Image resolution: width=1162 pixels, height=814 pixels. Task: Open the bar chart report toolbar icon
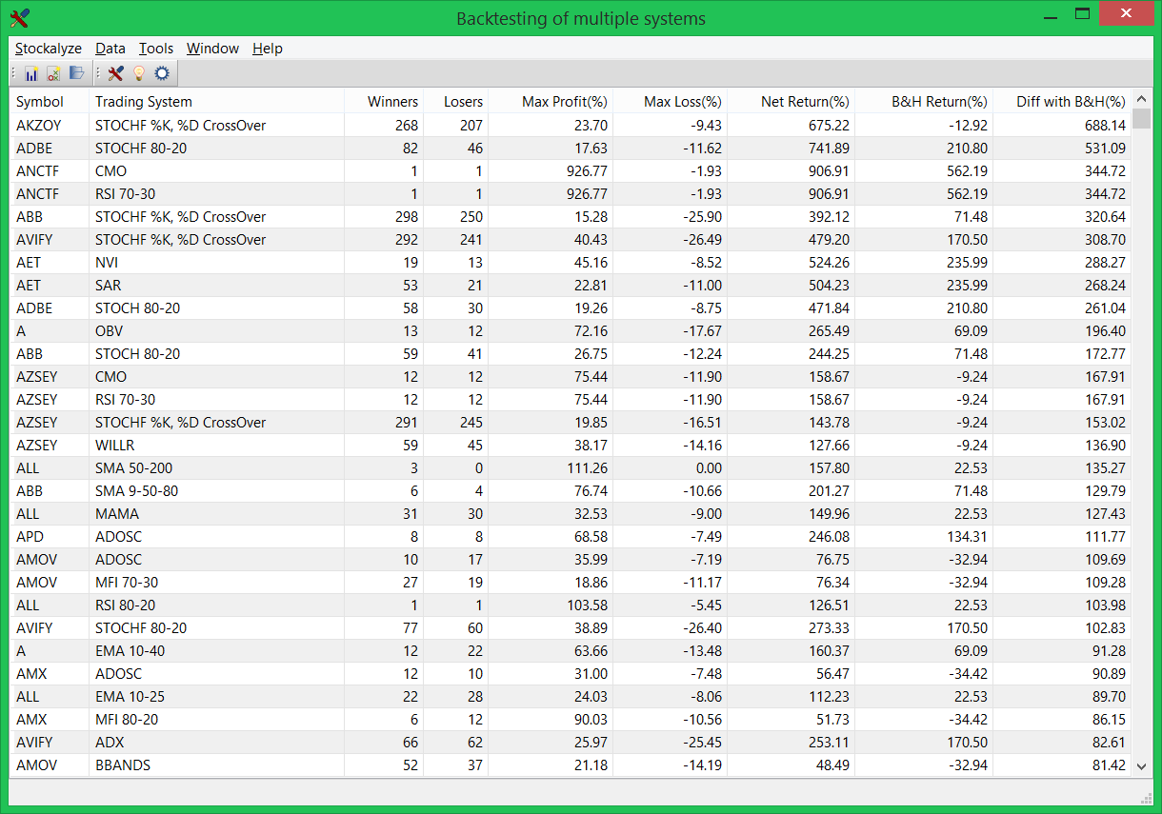[x=31, y=73]
